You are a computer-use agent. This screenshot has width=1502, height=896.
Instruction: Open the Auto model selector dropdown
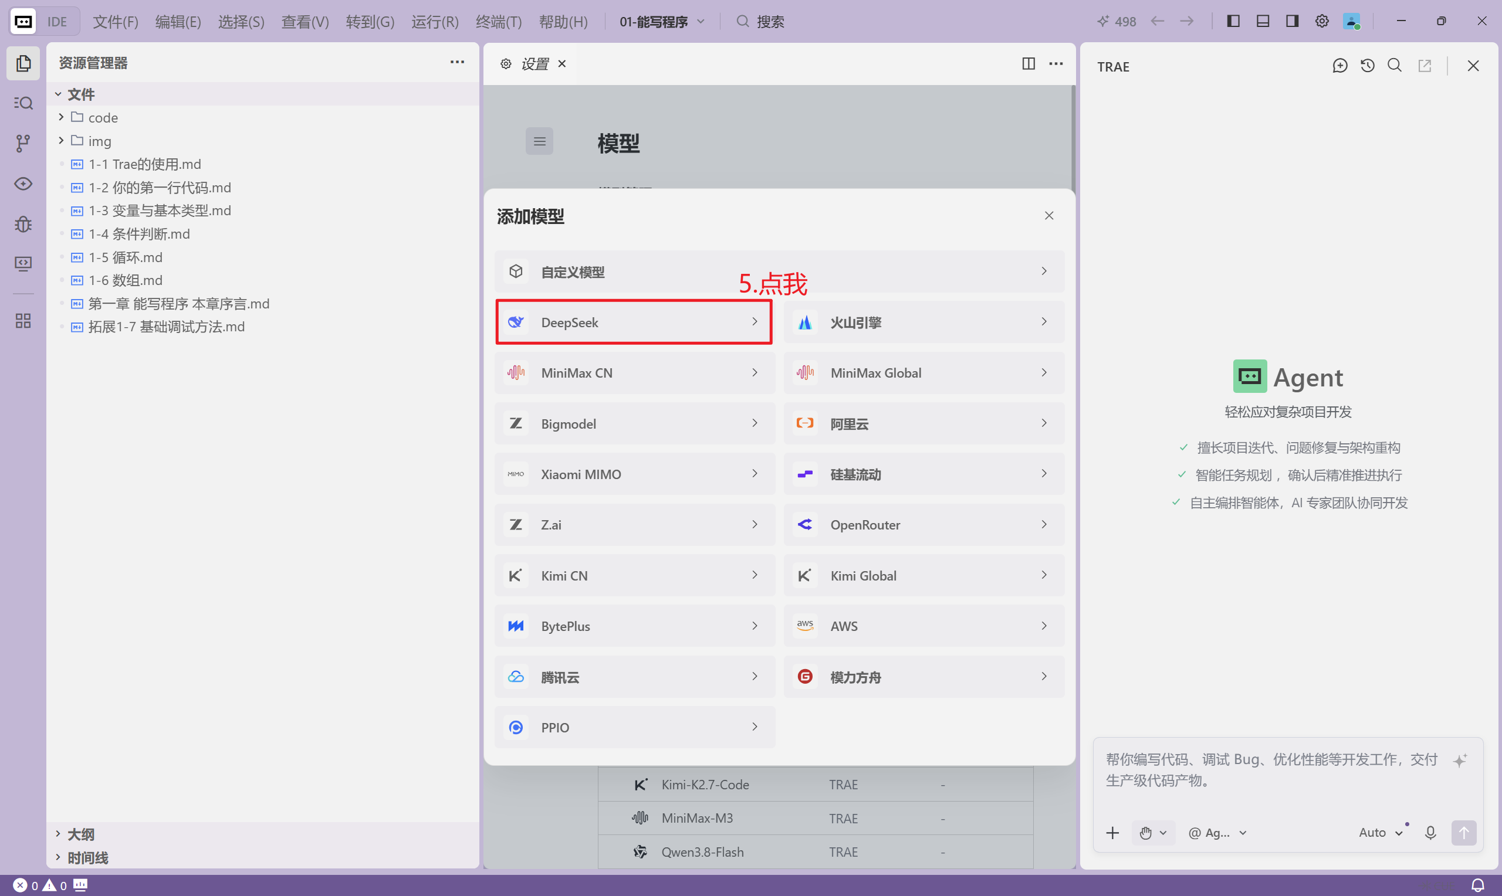coord(1381,833)
